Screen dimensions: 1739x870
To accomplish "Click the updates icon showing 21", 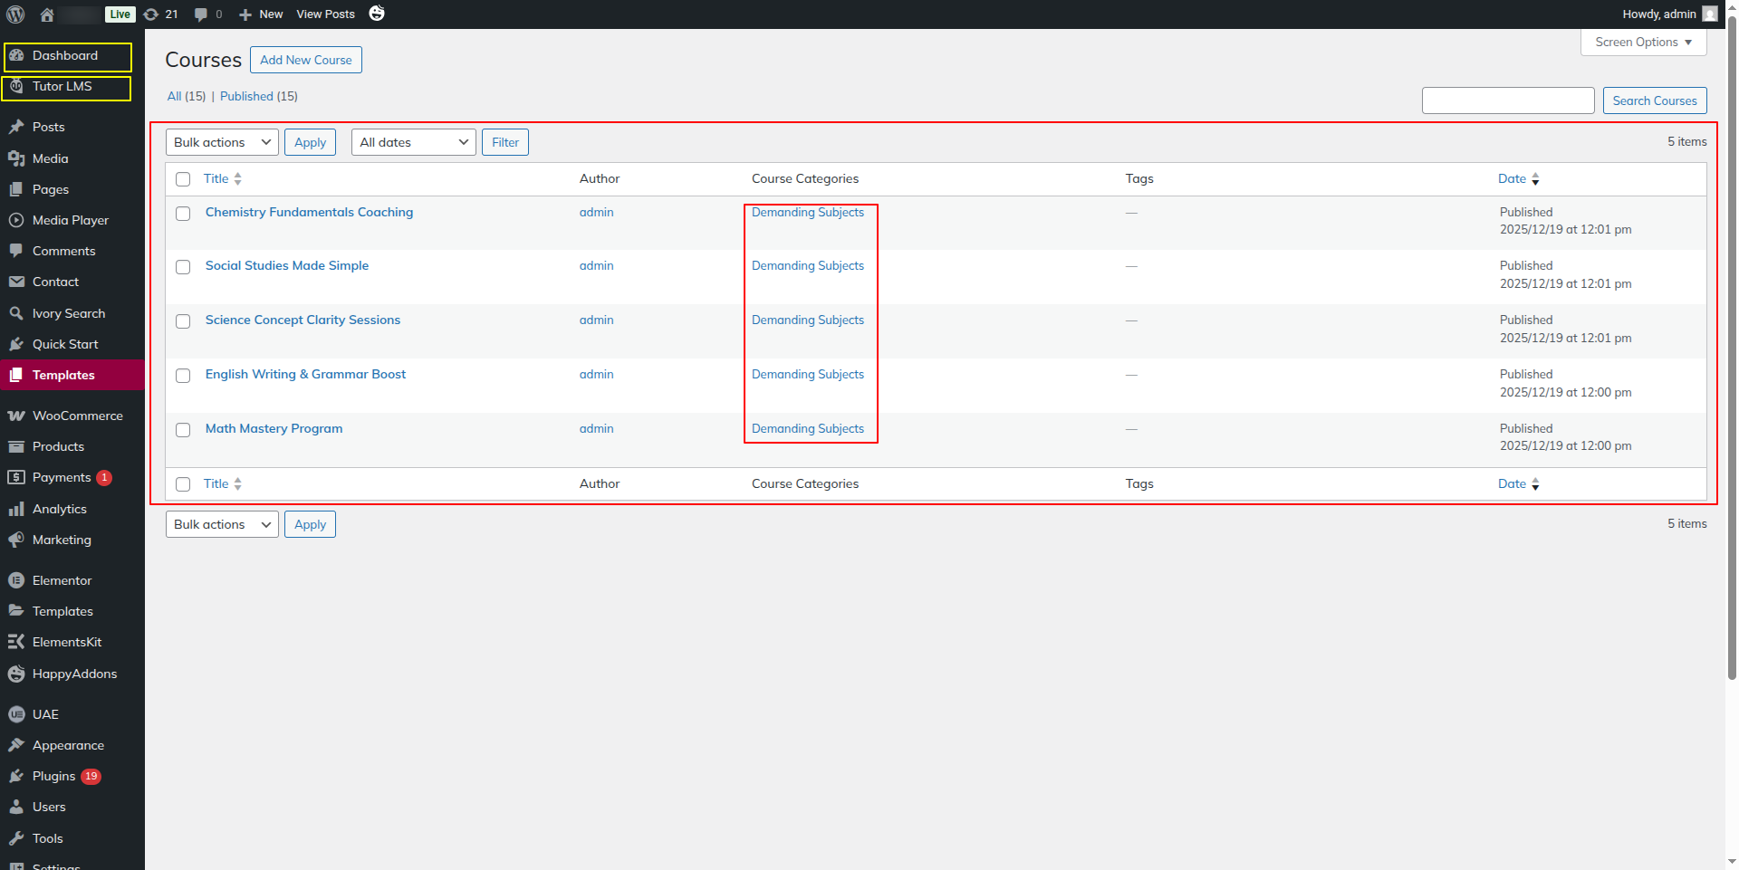I will [x=151, y=14].
